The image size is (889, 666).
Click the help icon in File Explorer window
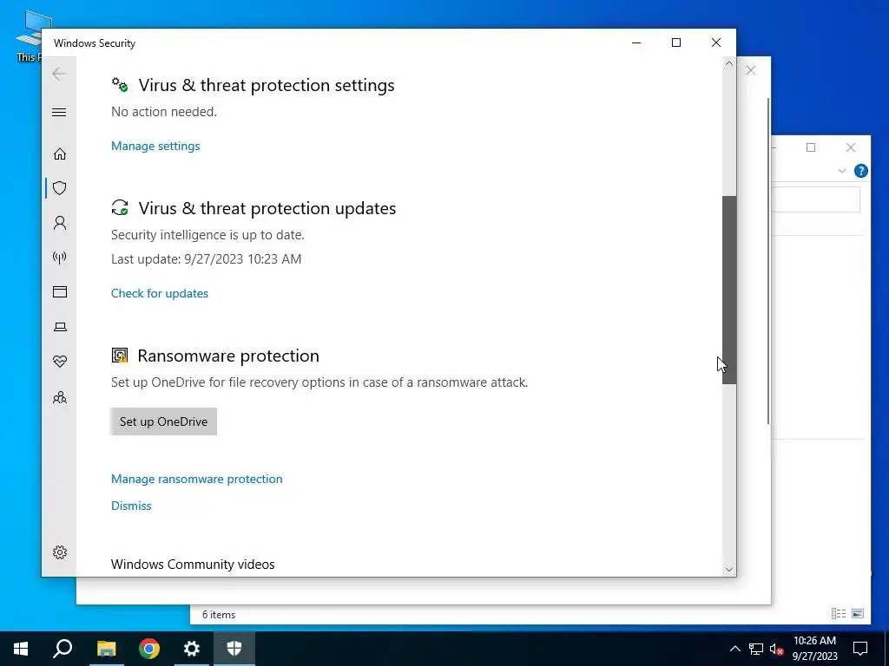(x=860, y=171)
